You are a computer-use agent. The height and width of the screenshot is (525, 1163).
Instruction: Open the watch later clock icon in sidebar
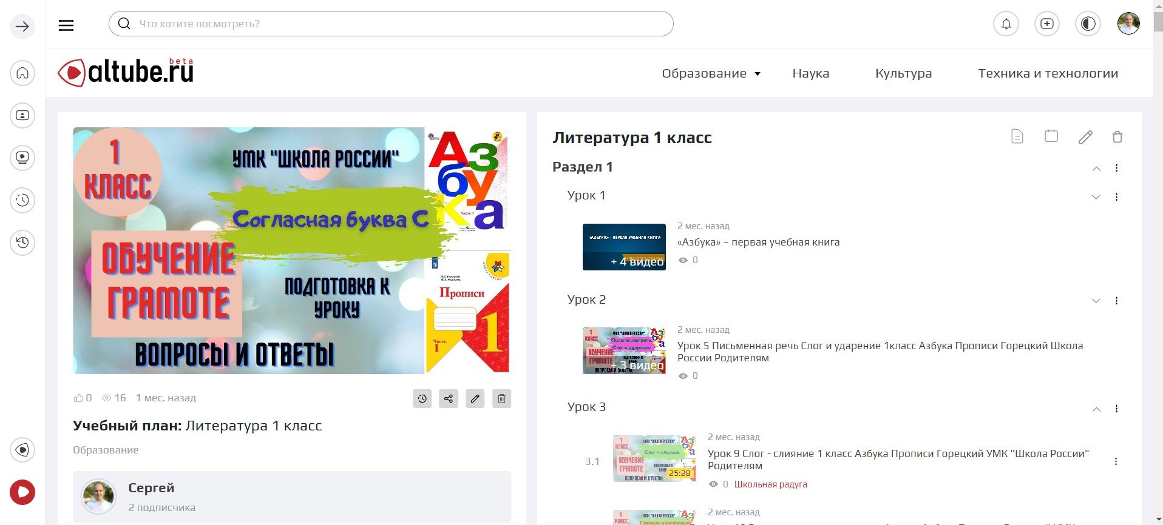22,200
